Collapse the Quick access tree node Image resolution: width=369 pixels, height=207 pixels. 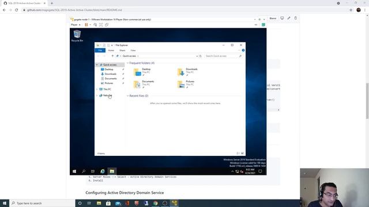[x=97, y=65]
